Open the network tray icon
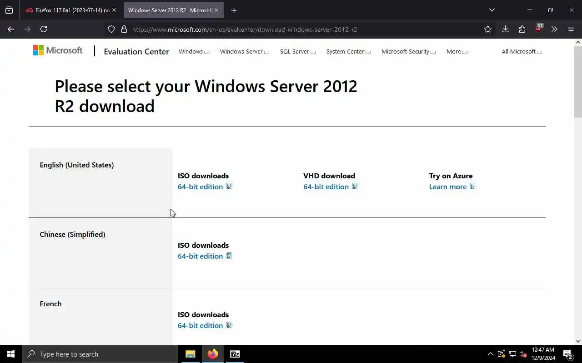The height and width of the screenshot is (363, 582). point(512,354)
